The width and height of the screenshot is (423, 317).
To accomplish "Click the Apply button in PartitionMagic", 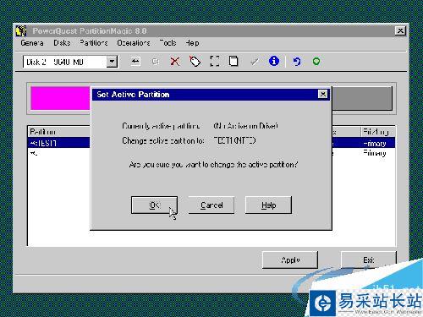I will [290, 260].
